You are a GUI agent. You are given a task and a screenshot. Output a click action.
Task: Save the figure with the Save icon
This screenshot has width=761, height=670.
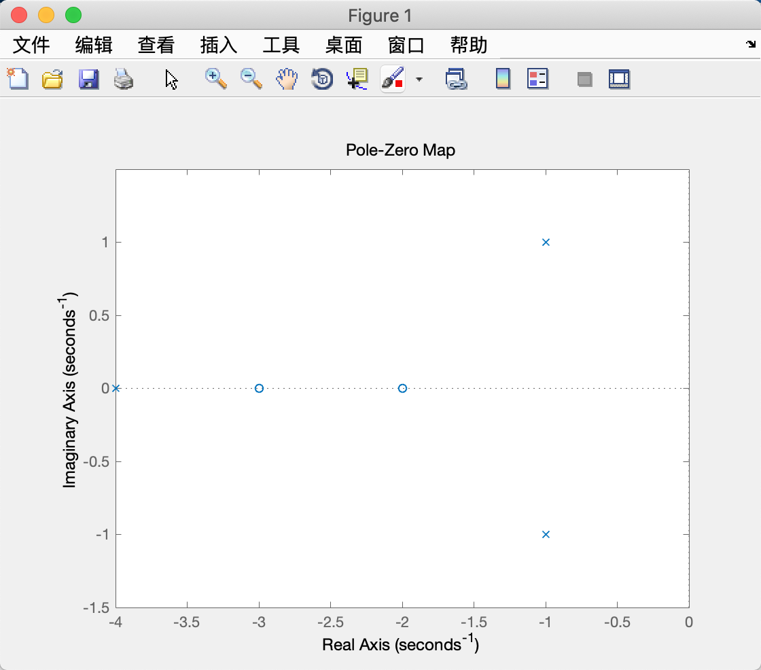pos(87,79)
